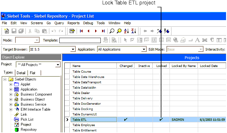This screenshot has width=227, height=133.
Task: Click the Undo arrow icon
Action: [x=54, y=31]
